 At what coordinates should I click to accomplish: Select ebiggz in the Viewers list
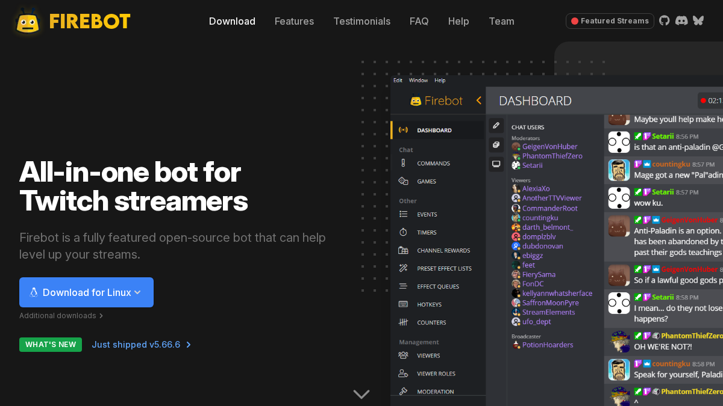[x=532, y=256]
